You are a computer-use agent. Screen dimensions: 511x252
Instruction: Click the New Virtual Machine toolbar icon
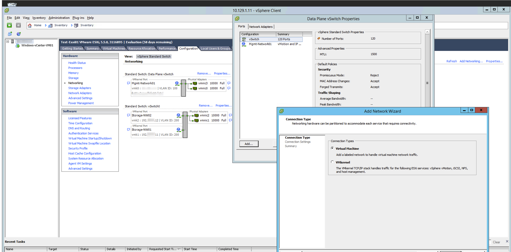tap(10, 34)
